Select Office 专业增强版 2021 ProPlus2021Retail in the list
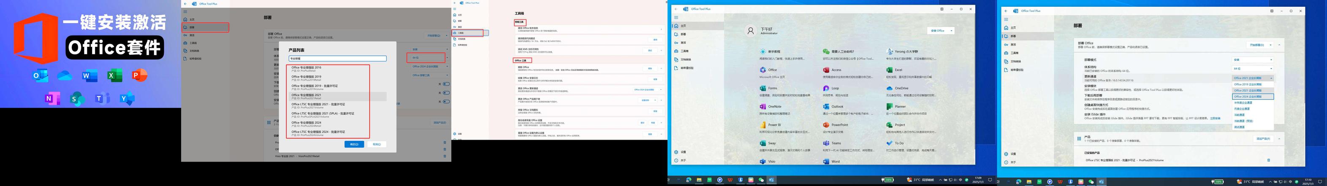1327x186 pixels. tap(337, 96)
